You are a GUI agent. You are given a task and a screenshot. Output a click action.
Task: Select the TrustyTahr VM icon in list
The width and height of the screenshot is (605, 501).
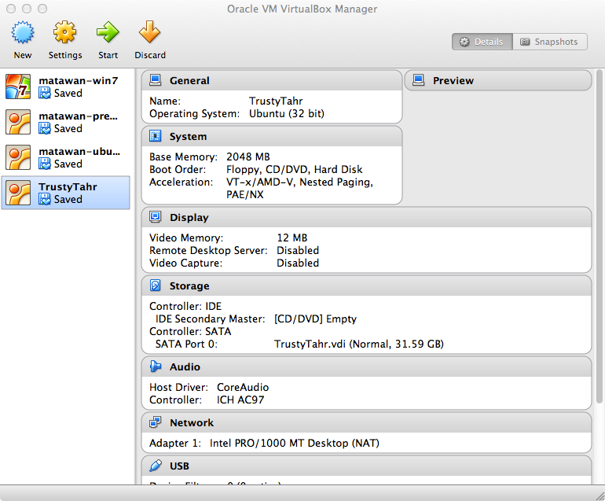click(x=18, y=193)
